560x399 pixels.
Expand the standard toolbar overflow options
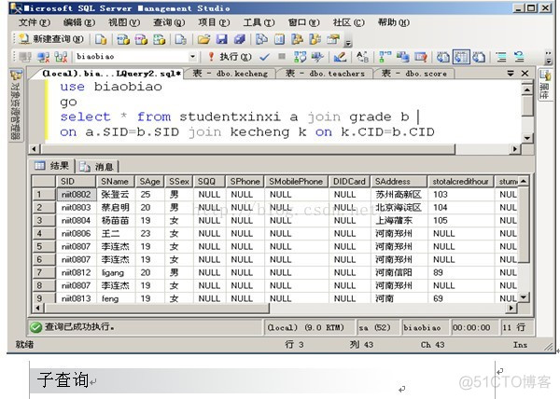coord(347,43)
